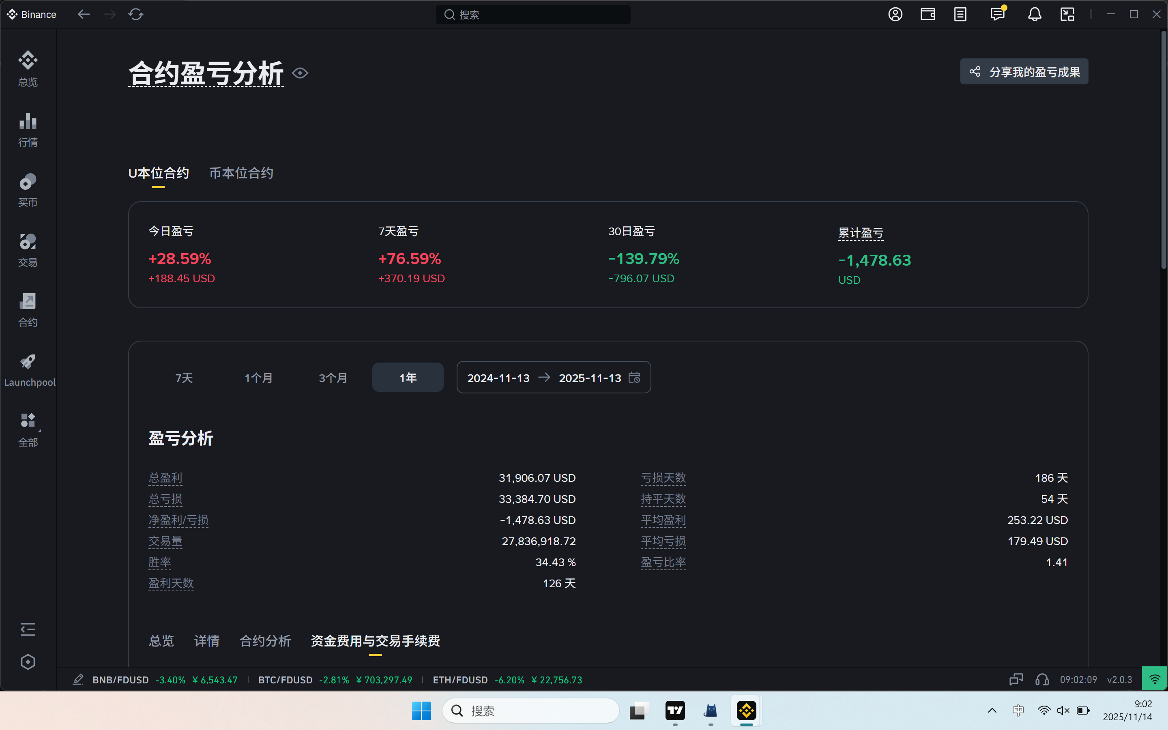
Task: Select the 3个月 time range option
Action: coord(333,378)
